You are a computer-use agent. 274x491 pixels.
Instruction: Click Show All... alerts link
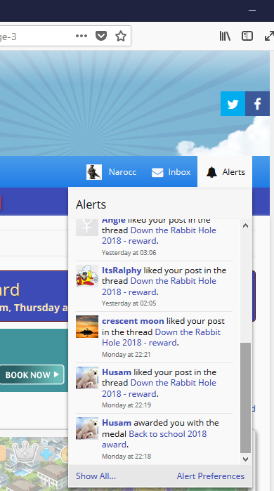pyautogui.click(x=96, y=476)
